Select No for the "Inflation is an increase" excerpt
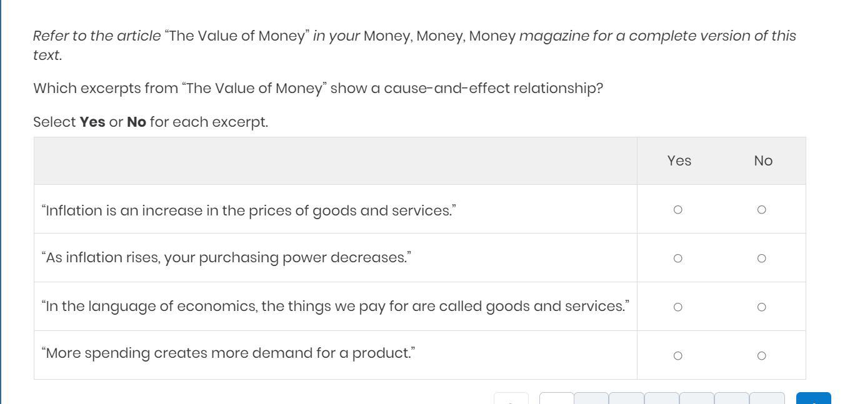 tap(761, 210)
